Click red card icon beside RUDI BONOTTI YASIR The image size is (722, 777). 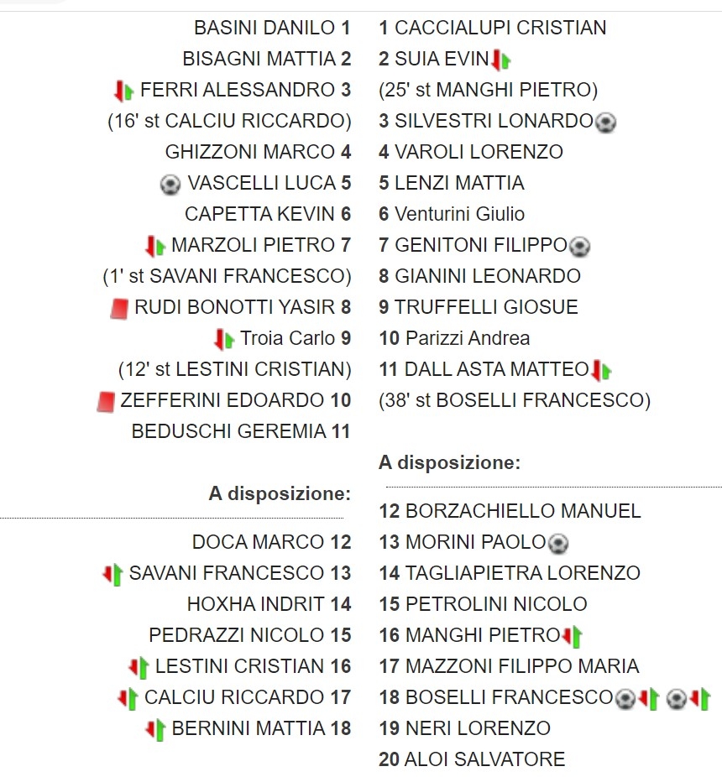click(118, 308)
